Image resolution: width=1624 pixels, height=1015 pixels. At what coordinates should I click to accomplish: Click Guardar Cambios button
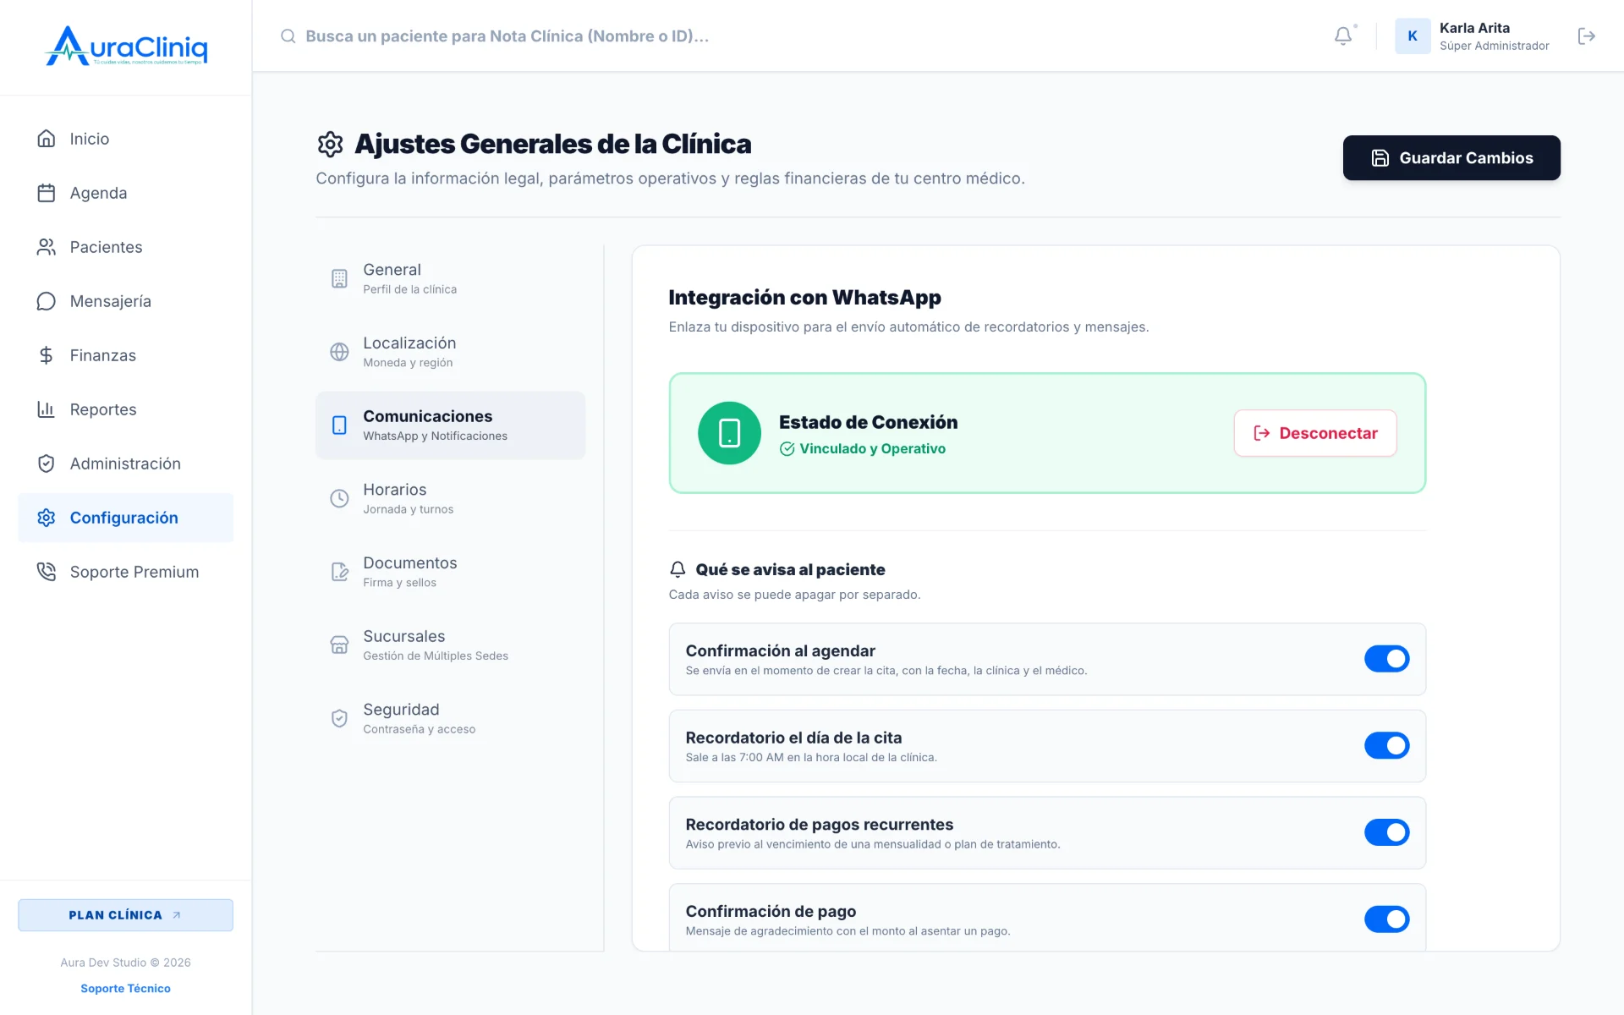1451,158
